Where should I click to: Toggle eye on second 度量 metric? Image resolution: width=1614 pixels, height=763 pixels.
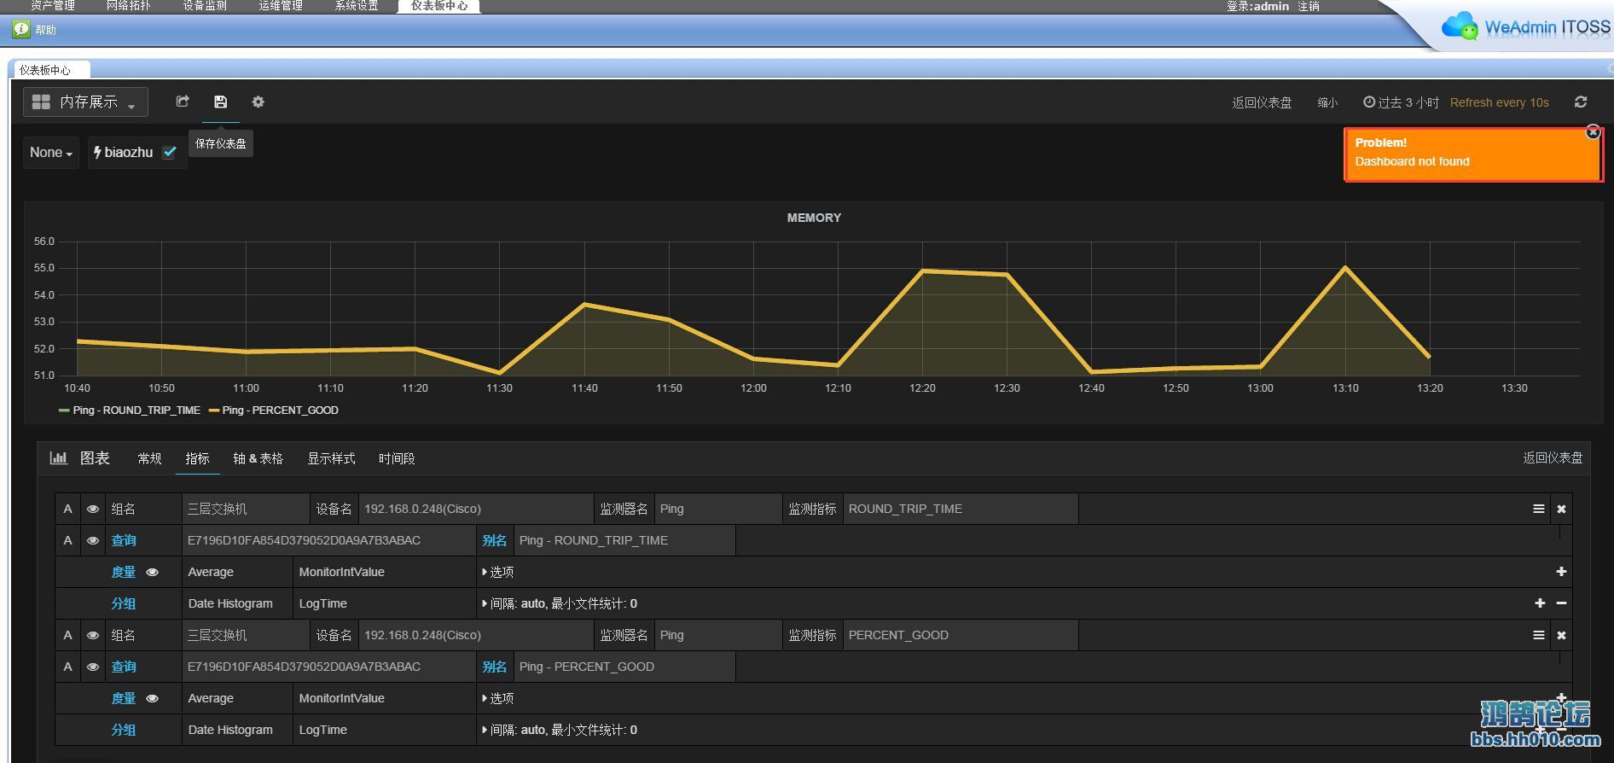click(x=153, y=698)
